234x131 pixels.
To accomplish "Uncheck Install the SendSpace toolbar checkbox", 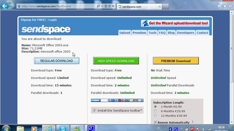I will tap(94, 110).
